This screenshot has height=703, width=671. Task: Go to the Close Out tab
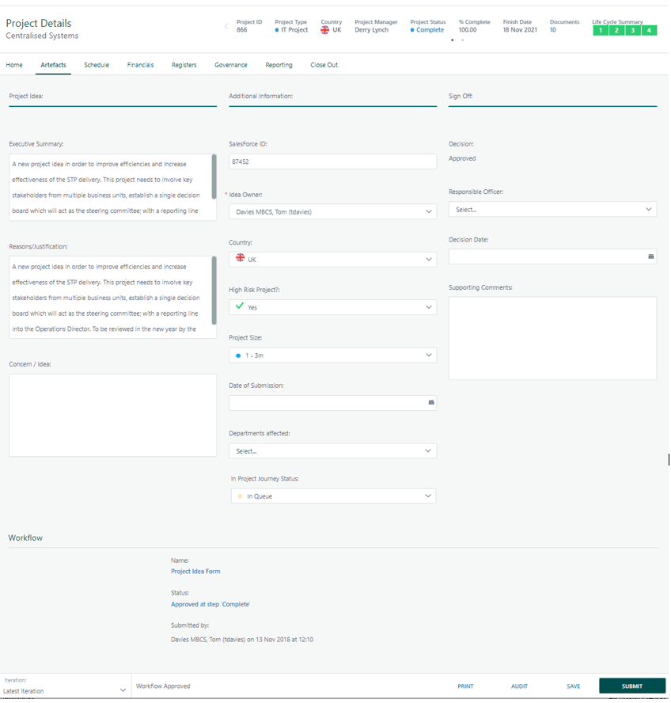(324, 65)
